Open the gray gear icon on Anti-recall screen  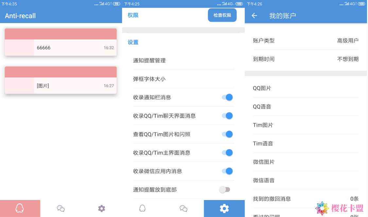pyautogui.click(x=102, y=208)
